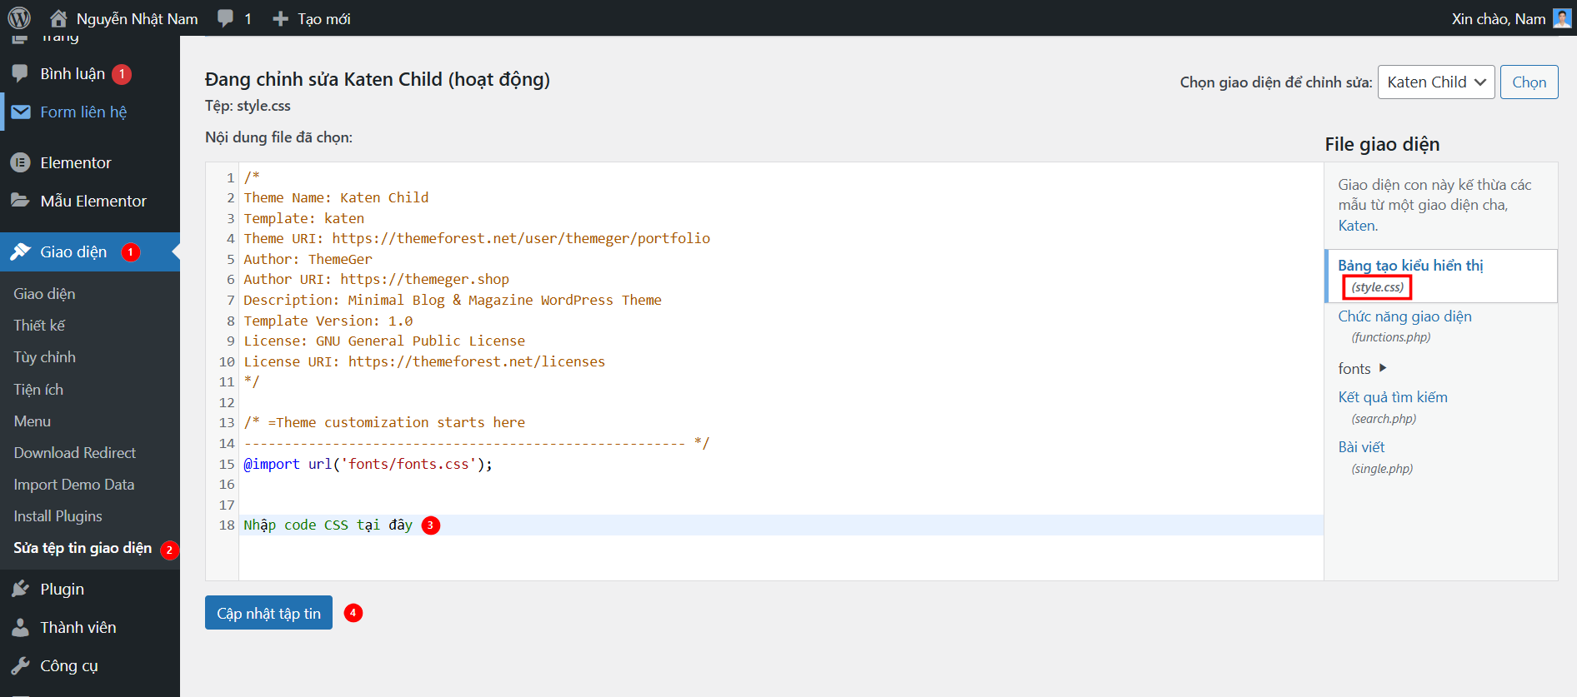The width and height of the screenshot is (1577, 697).
Task: Click the Mẫu Elementor folder icon
Action: click(20, 201)
